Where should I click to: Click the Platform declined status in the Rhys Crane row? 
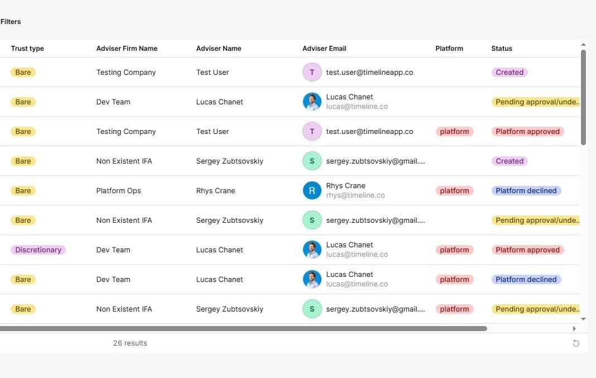[x=526, y=190]
